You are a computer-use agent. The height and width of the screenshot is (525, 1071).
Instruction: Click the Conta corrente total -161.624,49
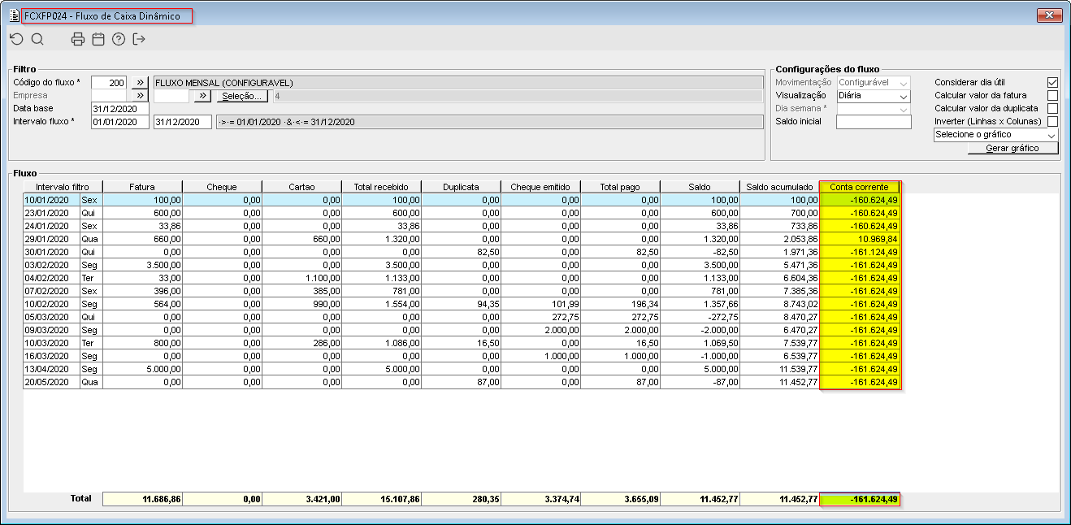pyautogui.click(x=860, y=499)
